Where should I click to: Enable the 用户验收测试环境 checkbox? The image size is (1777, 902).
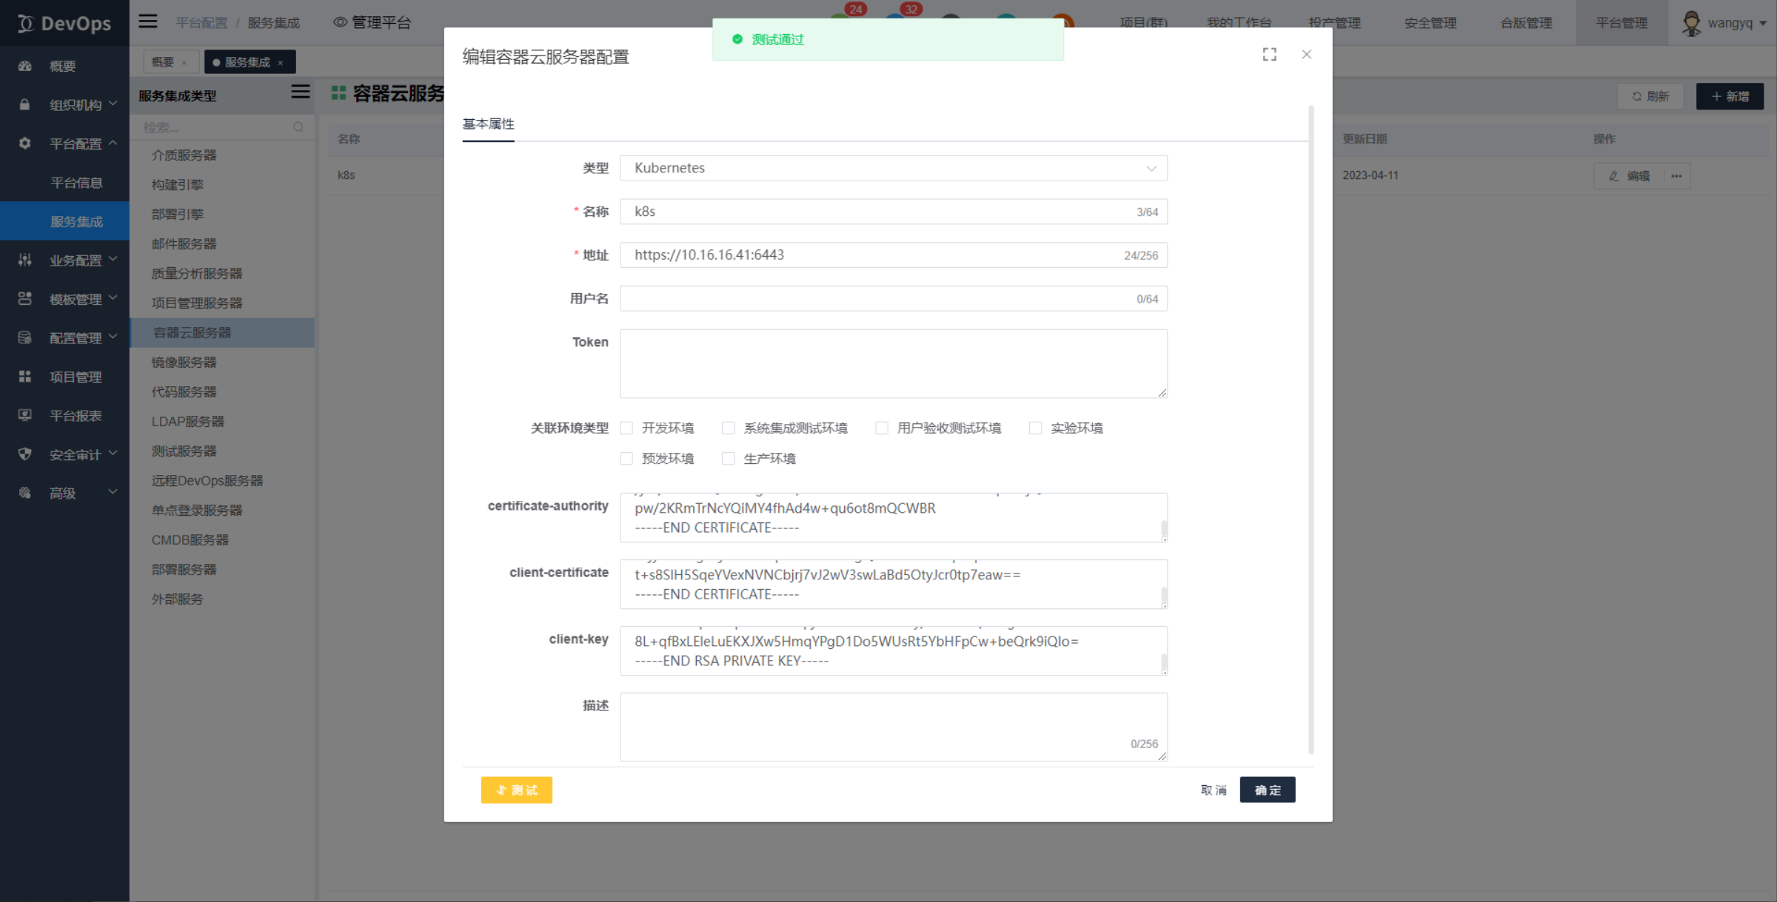881,428
